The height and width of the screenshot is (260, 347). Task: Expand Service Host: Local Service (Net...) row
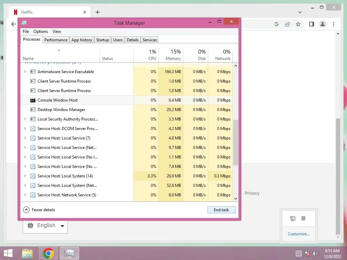(x=25, y=148)
